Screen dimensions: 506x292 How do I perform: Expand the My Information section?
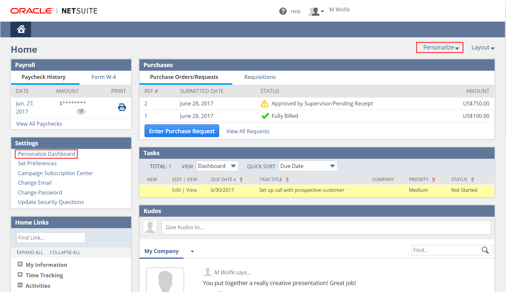pyautogui.click(x=20, y=264)
